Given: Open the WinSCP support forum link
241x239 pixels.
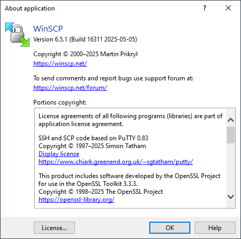Looking at the screenshot, I should (x=70, y=88).
